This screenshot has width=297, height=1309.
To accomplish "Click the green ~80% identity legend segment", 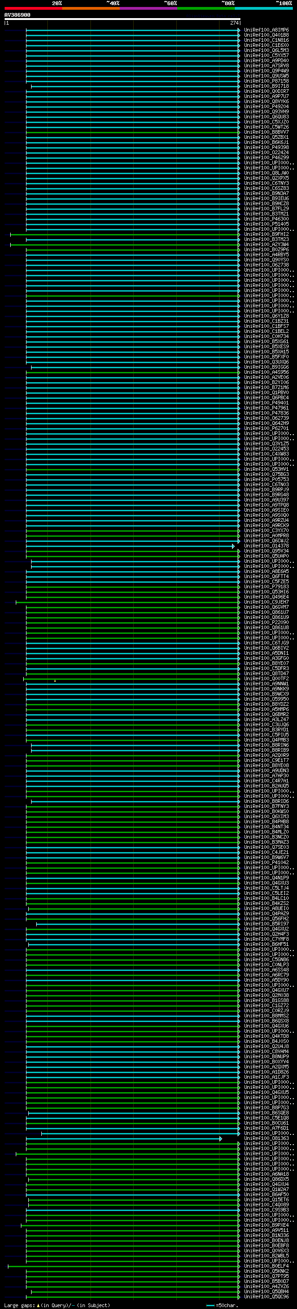I will 206,9.
